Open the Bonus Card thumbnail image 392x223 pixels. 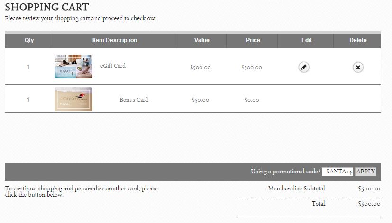point(73,99)
